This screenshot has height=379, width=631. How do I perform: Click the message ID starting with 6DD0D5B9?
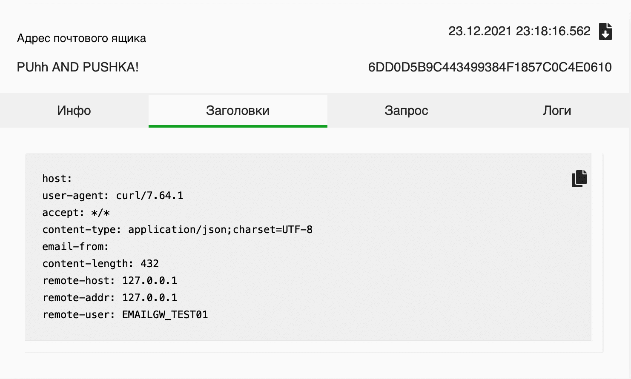point(490,67)
